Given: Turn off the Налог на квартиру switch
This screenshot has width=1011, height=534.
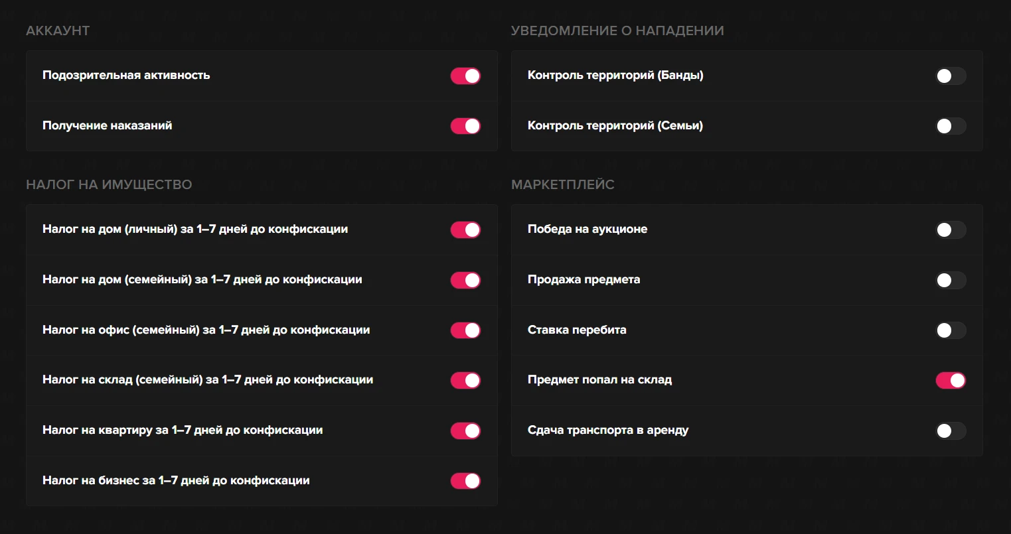Looking at the screenshot, I should 465,431.
